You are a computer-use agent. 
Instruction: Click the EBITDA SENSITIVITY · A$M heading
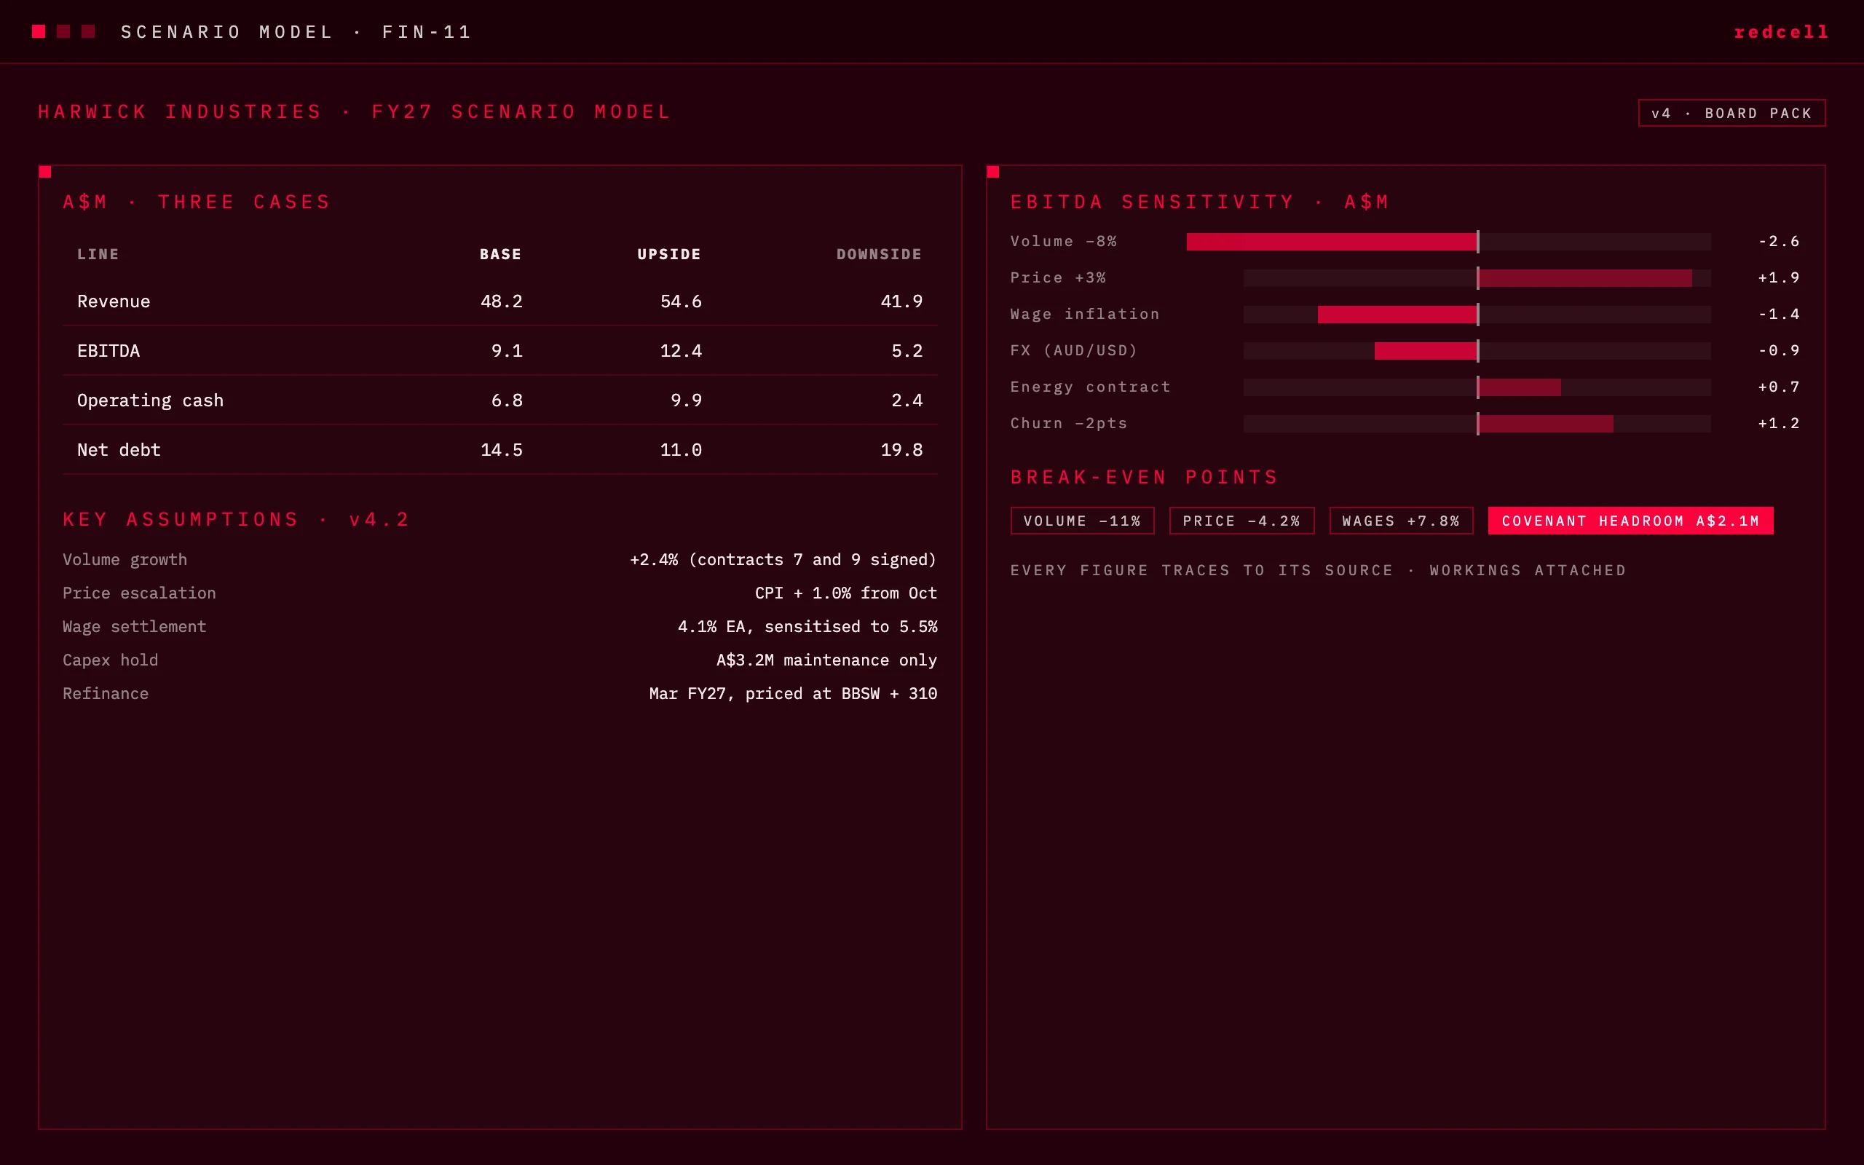tap(1200, 202)
